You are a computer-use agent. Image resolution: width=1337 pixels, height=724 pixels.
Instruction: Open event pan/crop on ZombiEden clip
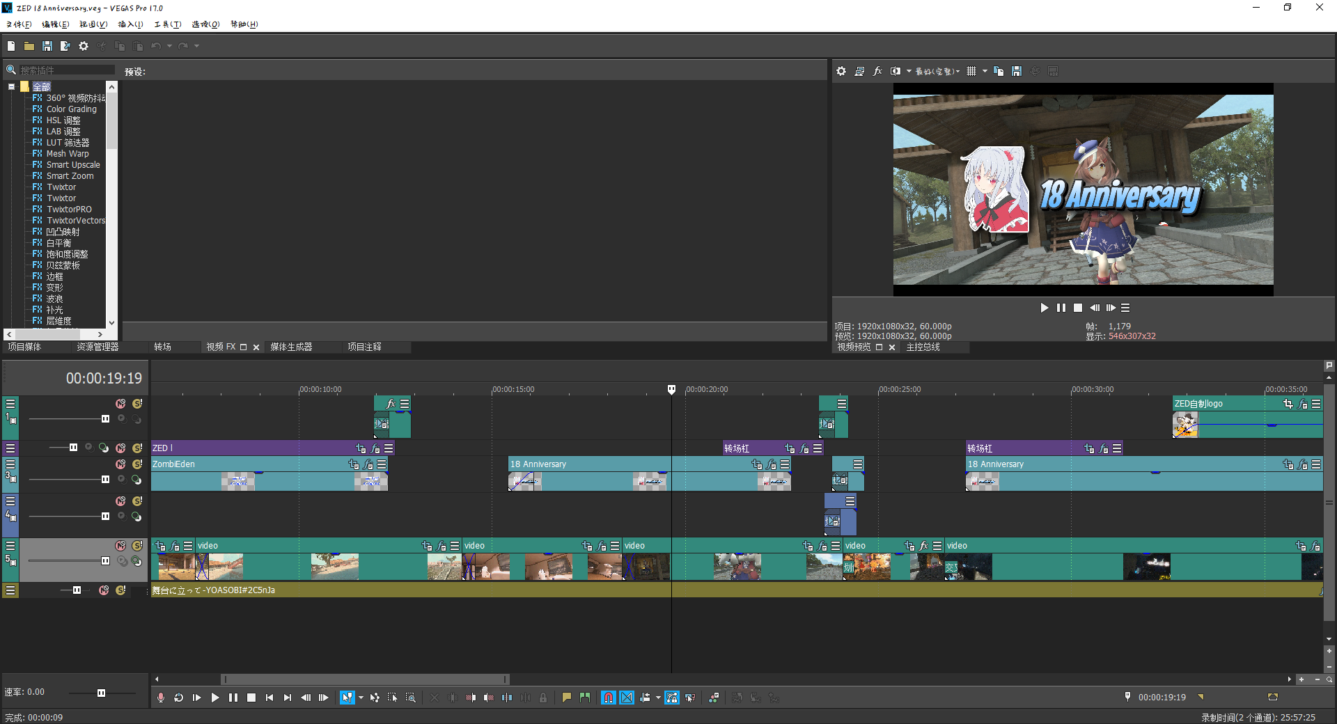[354, 464]
